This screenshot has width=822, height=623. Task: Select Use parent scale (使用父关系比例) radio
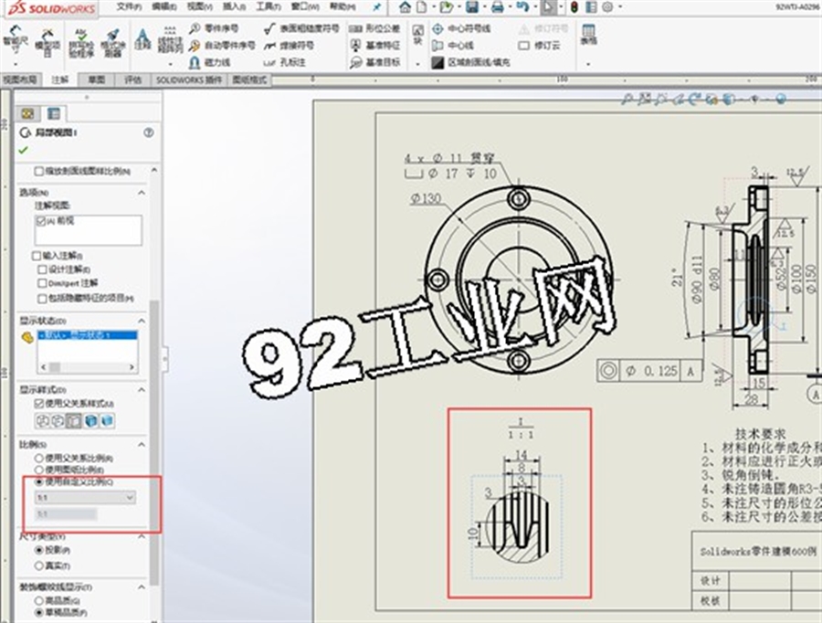point(38,459)
